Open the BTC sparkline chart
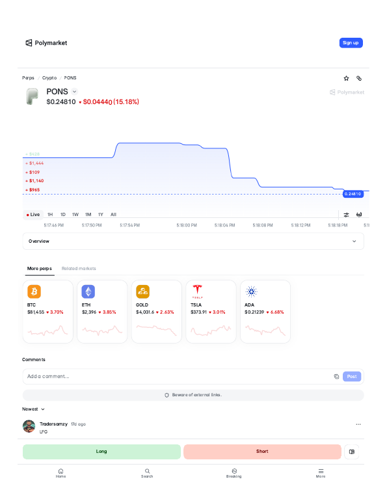The image size is (387, 501). coord(48,331)
